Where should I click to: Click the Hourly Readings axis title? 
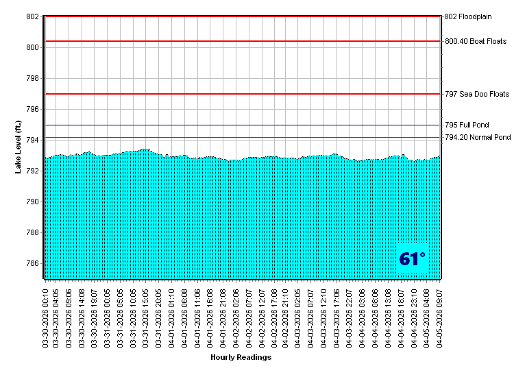241,358
